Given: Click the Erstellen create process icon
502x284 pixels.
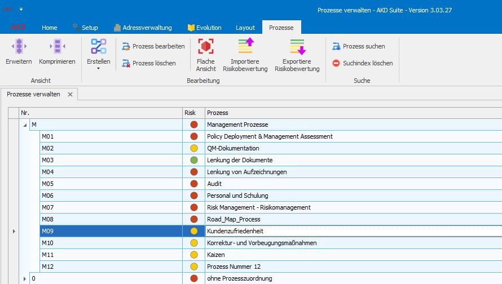Looking at the screenshot, I should 99,46.
